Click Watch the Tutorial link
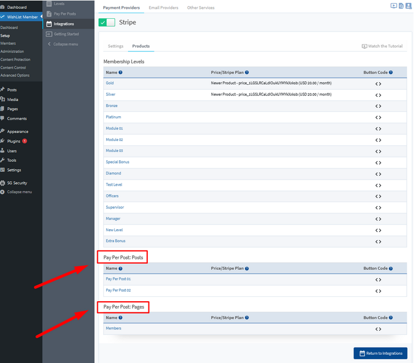 [x=382, y=46]
